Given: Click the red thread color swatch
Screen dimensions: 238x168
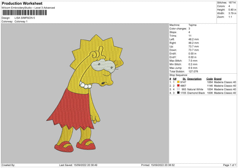Looking at the screenshot, I should click(178, 86).
